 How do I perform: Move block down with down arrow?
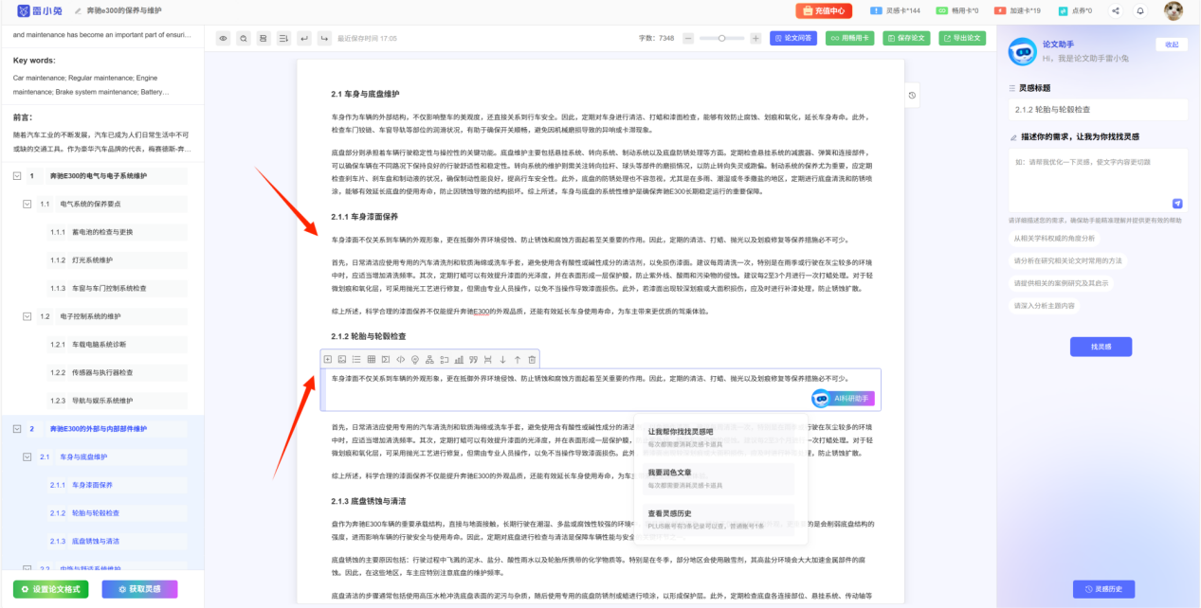tap(502, 359)
